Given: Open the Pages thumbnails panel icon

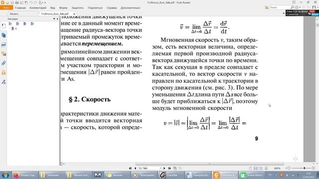Looking at the screenshot, I should (3, 35).
